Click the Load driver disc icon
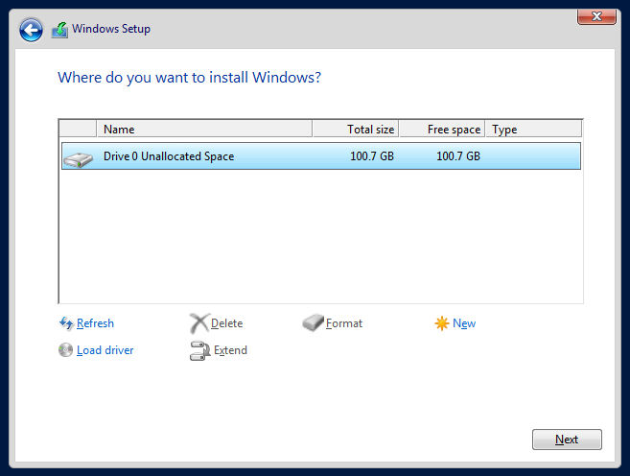630x476 pixels. click(65, 349)
